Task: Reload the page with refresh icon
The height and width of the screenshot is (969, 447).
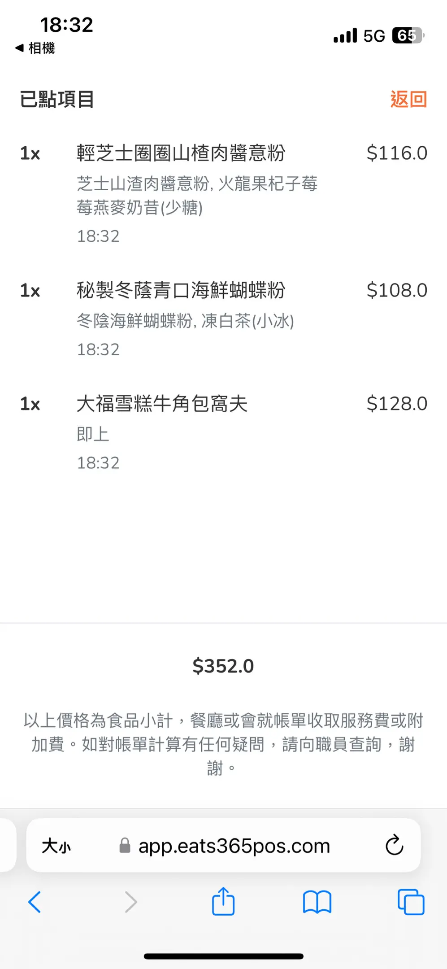Action: pos(394,846)
